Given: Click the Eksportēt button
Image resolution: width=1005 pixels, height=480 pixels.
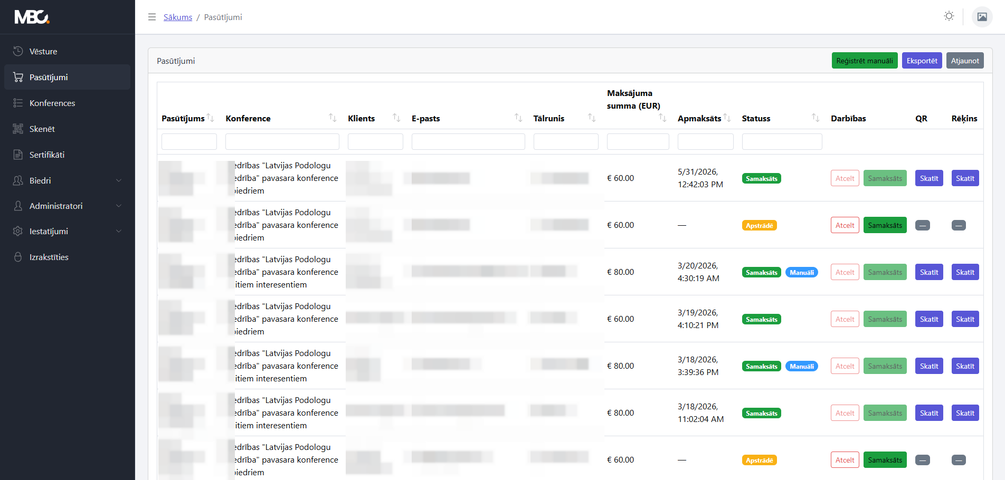Looking at the screenshot, I should click(922, 61).
